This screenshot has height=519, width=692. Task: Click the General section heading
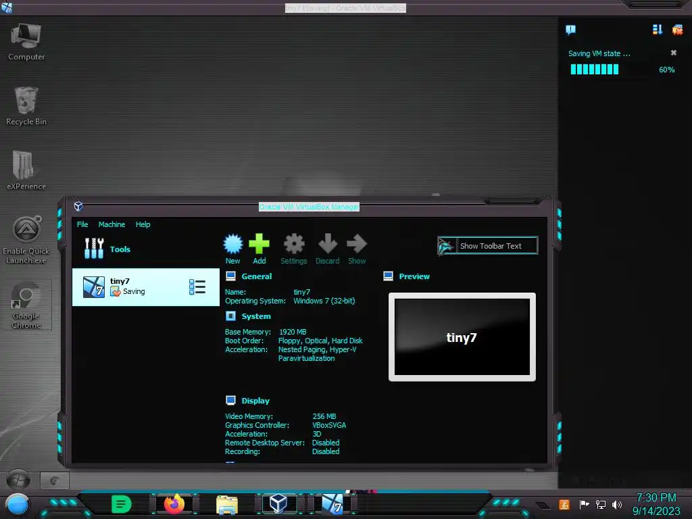pyautogui.click(x=256, y=276)
